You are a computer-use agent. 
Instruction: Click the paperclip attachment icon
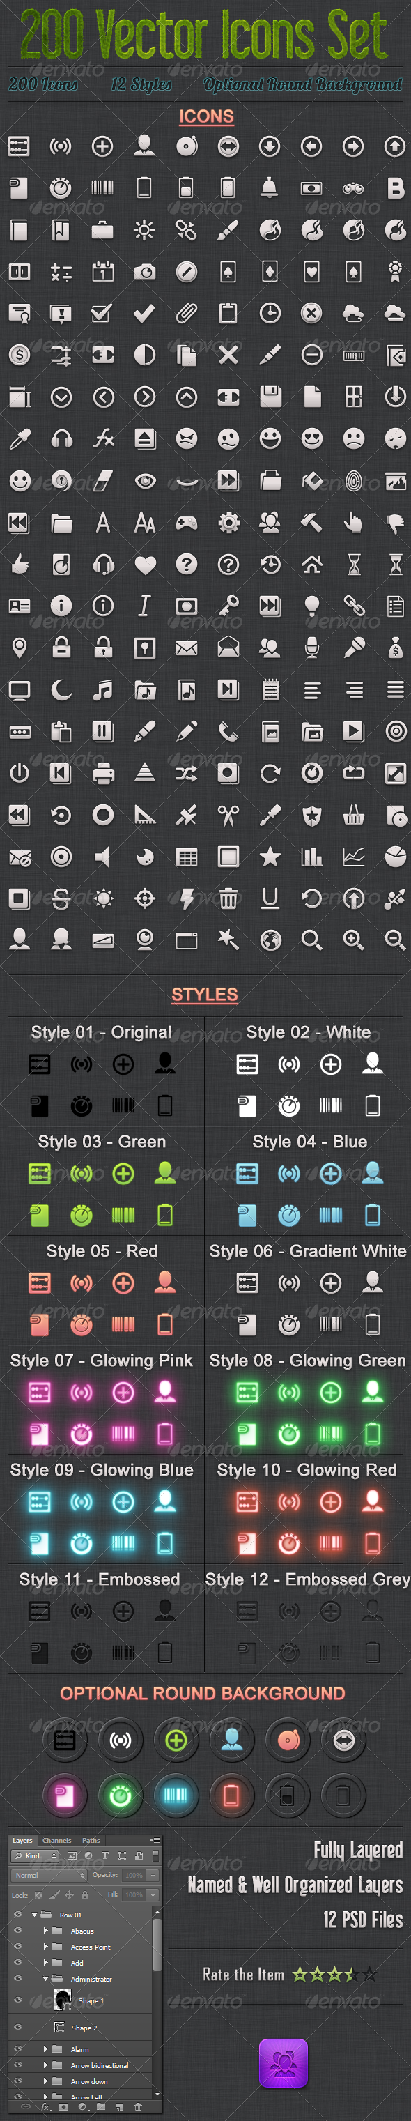(x=186, y=313)
